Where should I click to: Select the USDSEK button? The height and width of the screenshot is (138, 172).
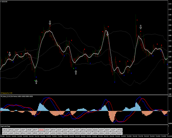click(x=107, y=133)
